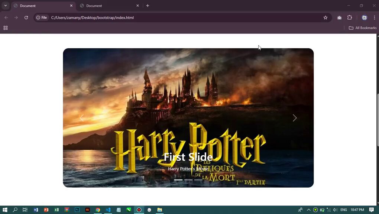Open the People icon in system tray
The image size is (379, 214).
coord(301,210)
